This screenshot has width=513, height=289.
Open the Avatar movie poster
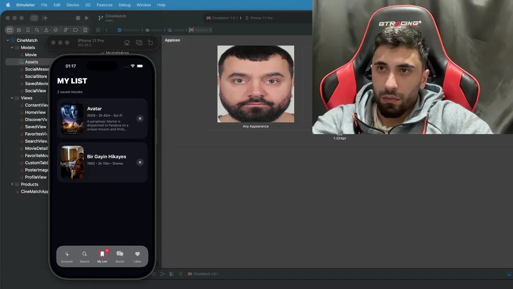72,118
